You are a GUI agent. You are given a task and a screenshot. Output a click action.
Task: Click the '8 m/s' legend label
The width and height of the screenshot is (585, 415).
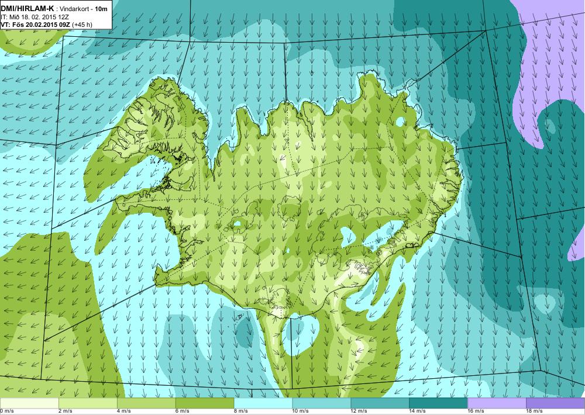click(x=241, y=411)
